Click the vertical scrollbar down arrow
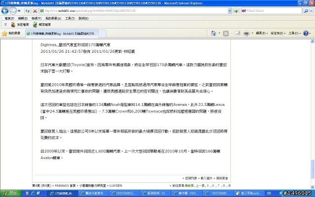Viewport: 315px width, 197px height. [313, 187]
